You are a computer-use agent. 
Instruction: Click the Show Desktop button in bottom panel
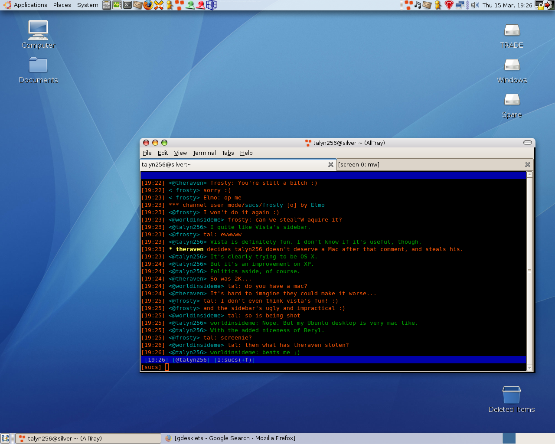pos(5,438)
